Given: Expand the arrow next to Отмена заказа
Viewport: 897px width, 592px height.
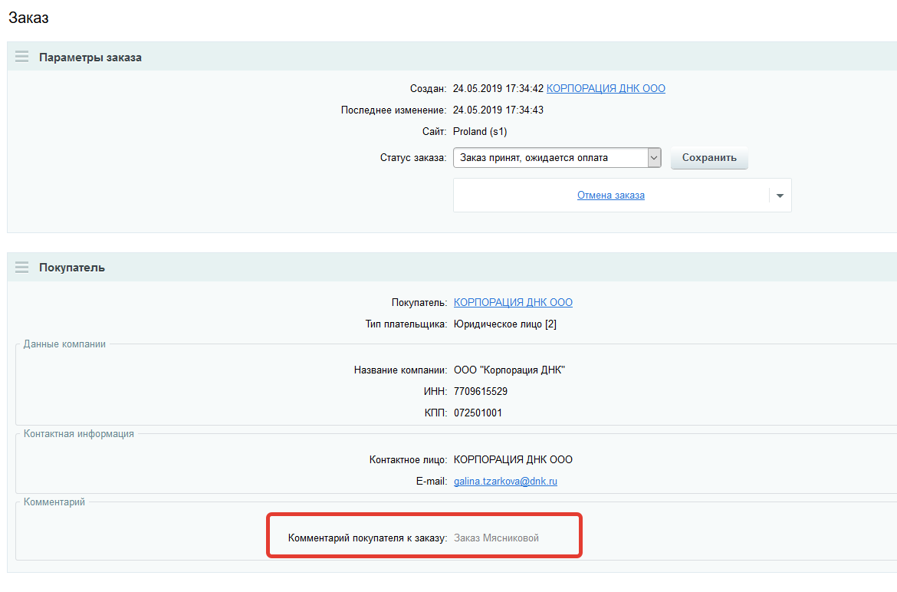Looking at the screenshot, I should click(x=780, y=196).
